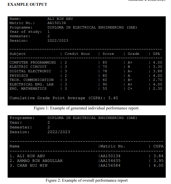Click the Grade column header
171x184 pixels.
tap(133, 54)
